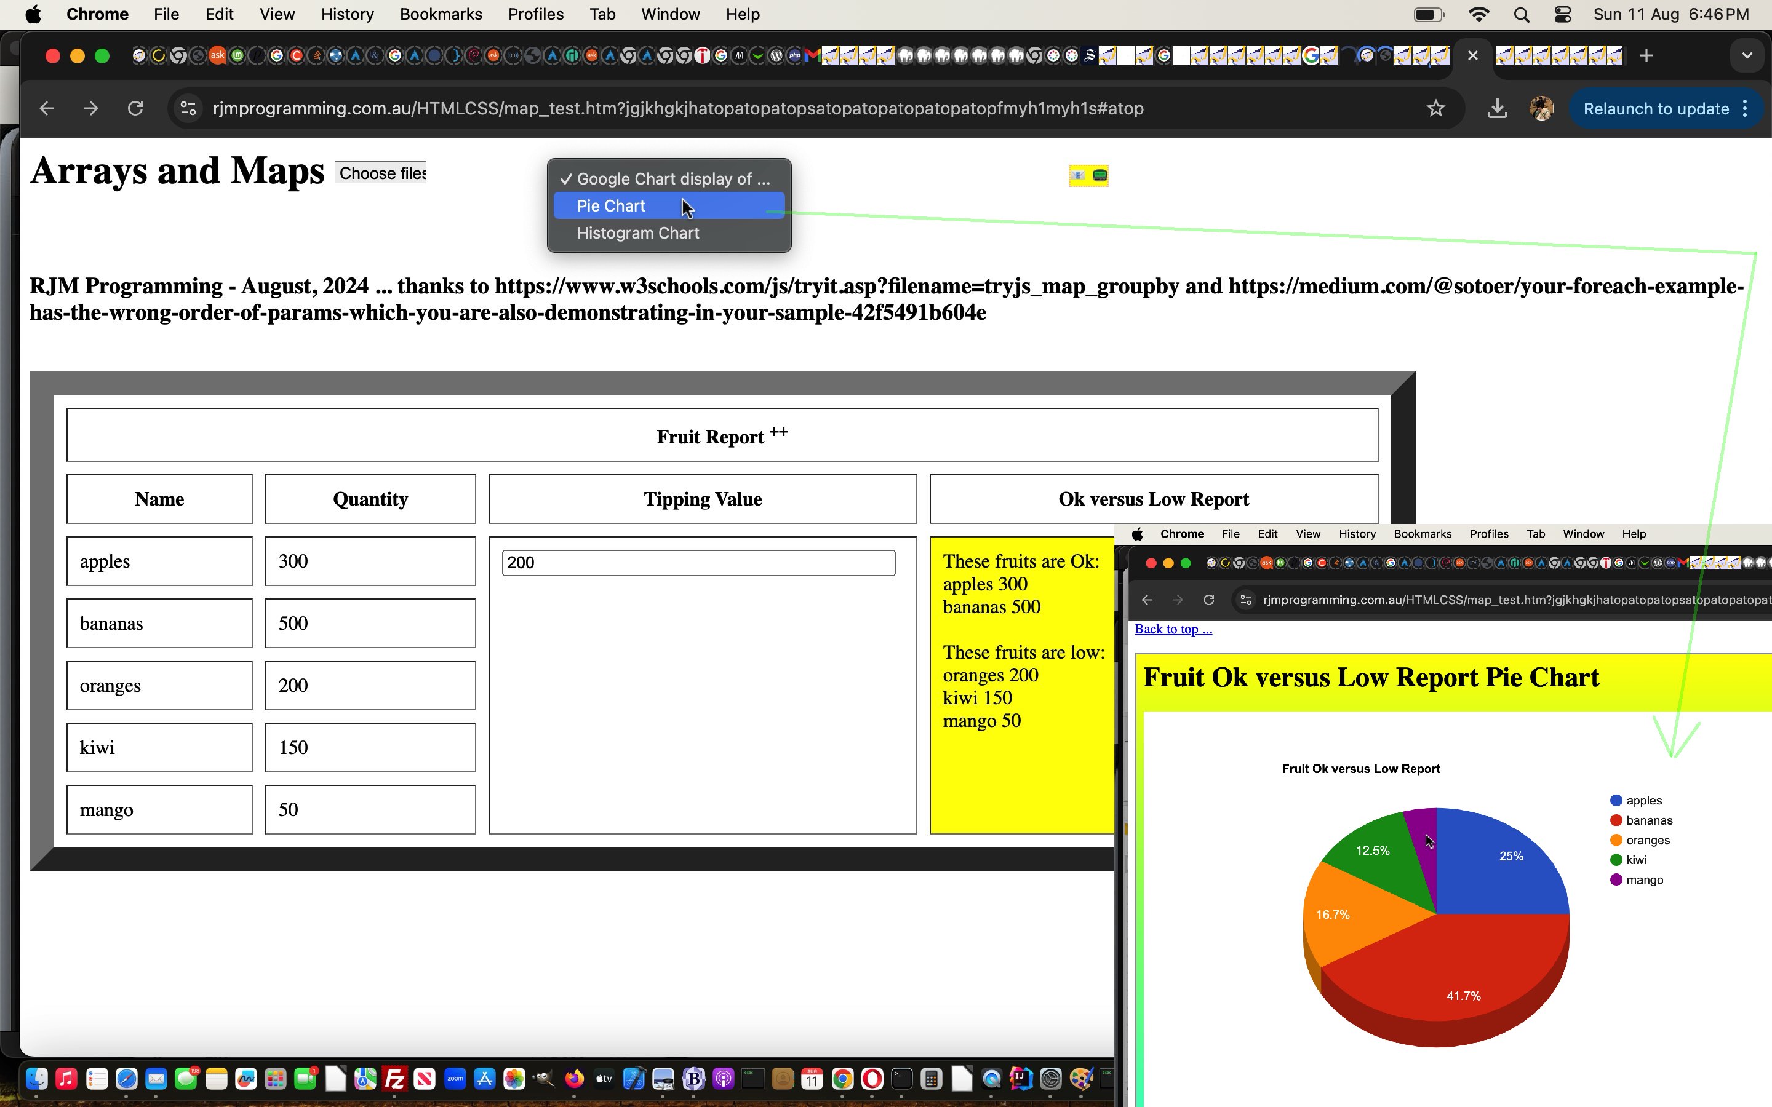Open Chrome downloads icon in toolbar

click(x=1497, y=108)
